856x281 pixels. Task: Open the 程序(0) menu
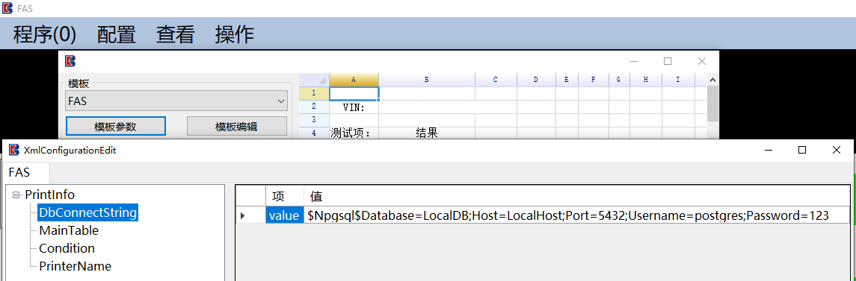click(45, 34)
